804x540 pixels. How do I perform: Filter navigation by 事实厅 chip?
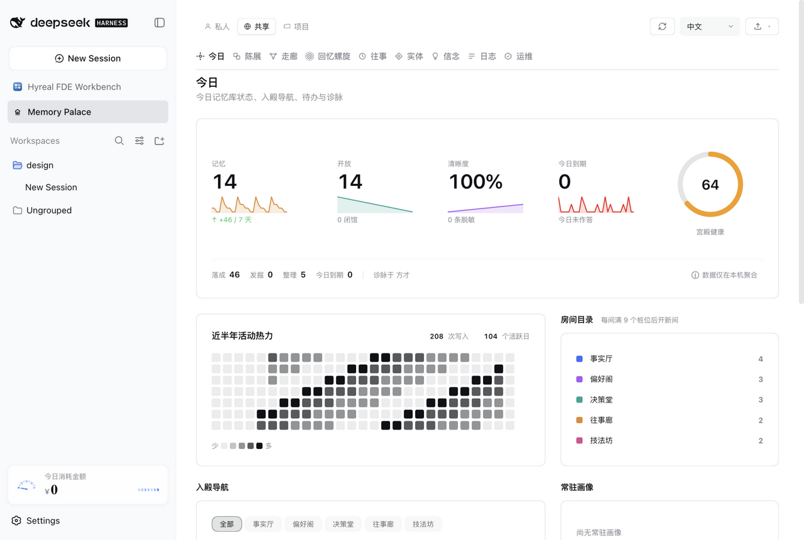pyautogui.click(x=263, y=524)
